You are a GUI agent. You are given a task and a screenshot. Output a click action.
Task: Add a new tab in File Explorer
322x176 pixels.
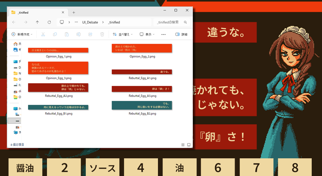[x=74, y=12]
